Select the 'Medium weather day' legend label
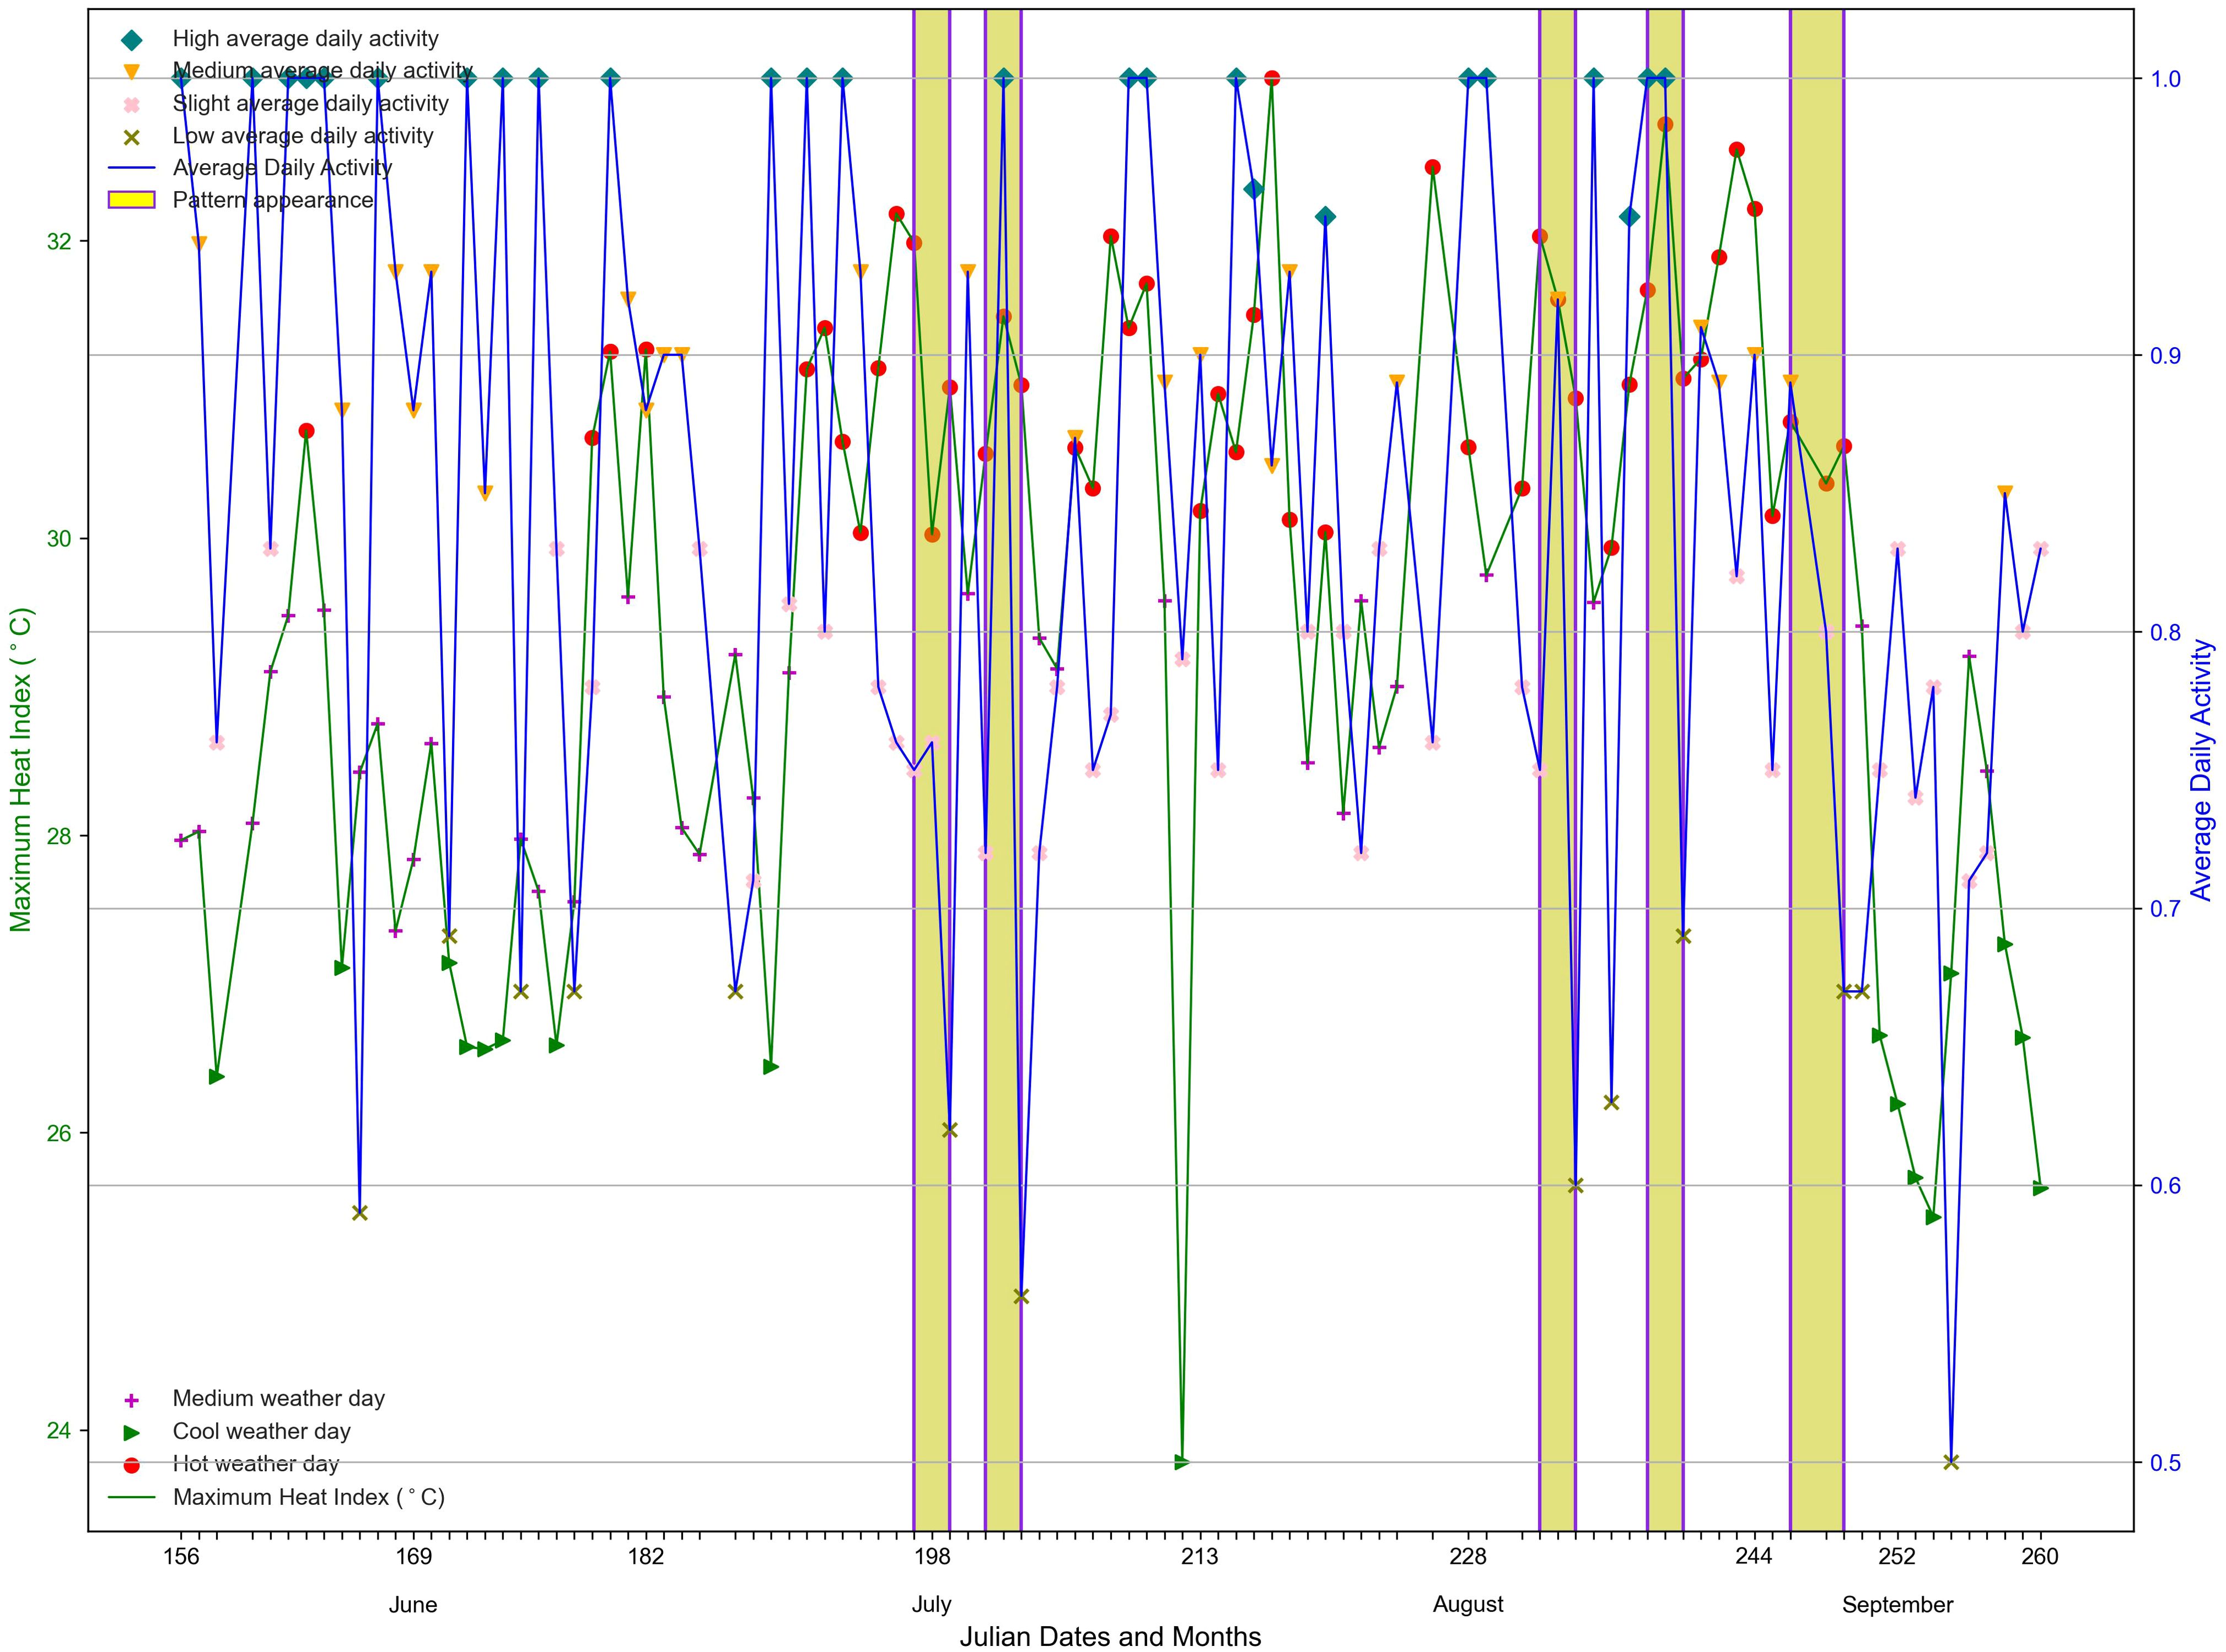2226x1652 pixels. coord(279,1399)
